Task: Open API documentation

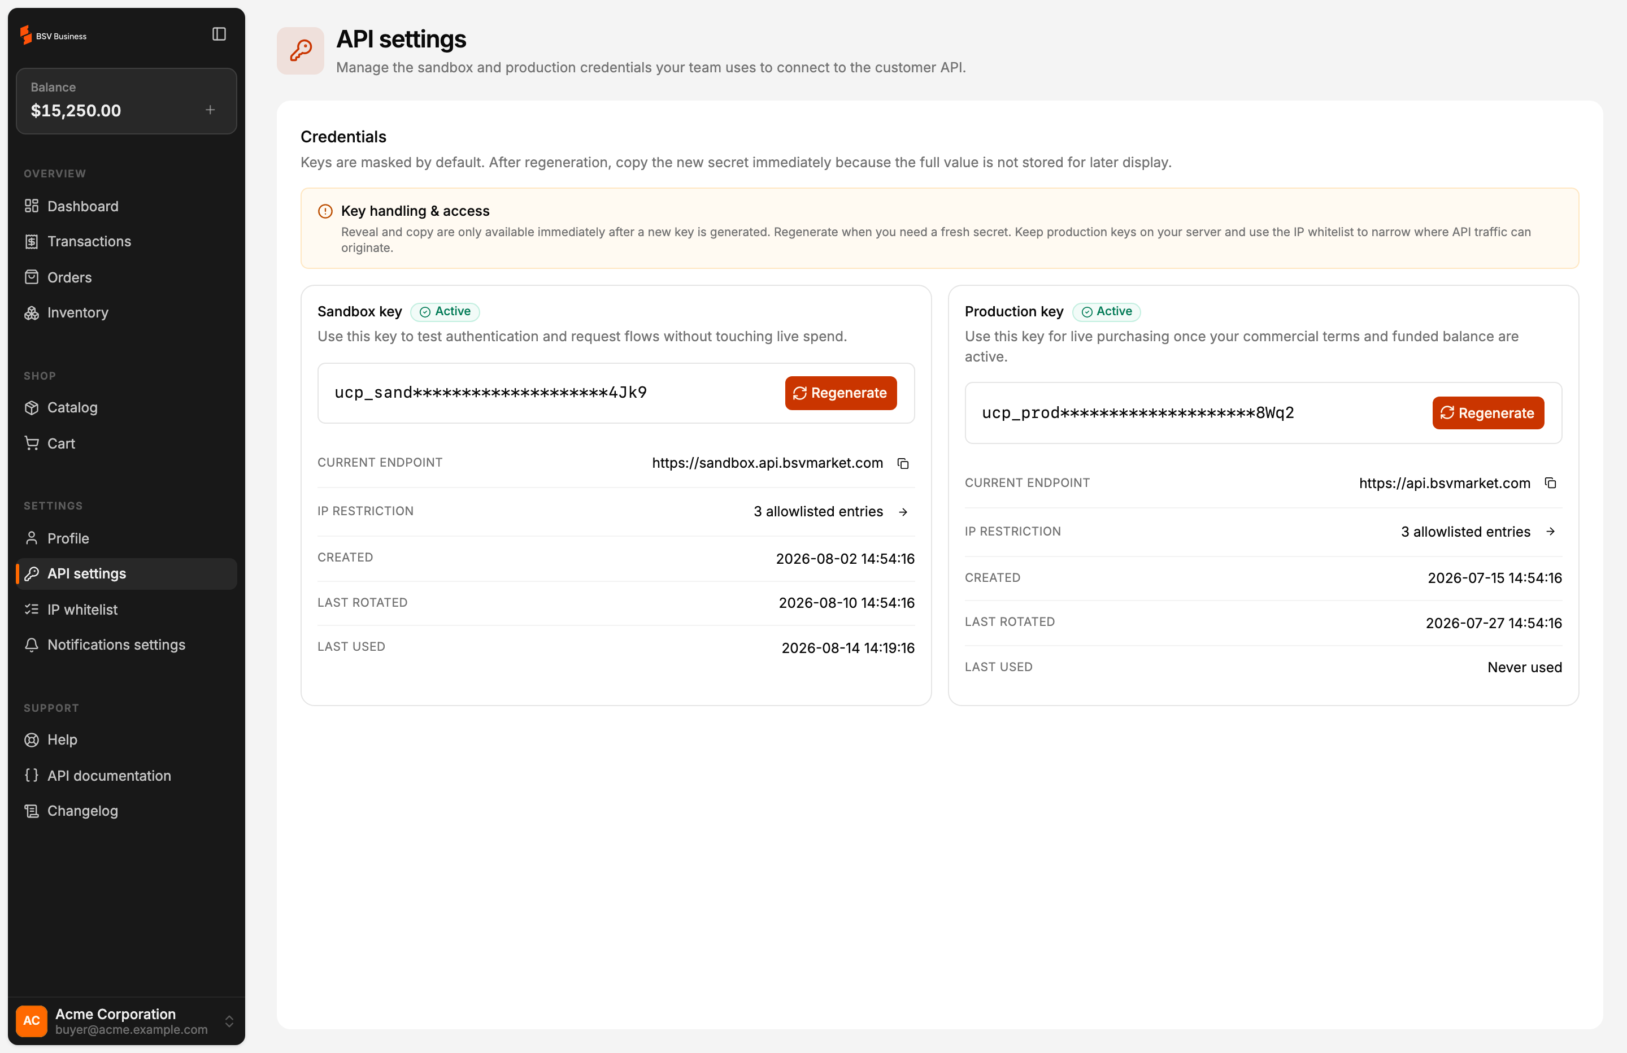Action: [126, 776]
